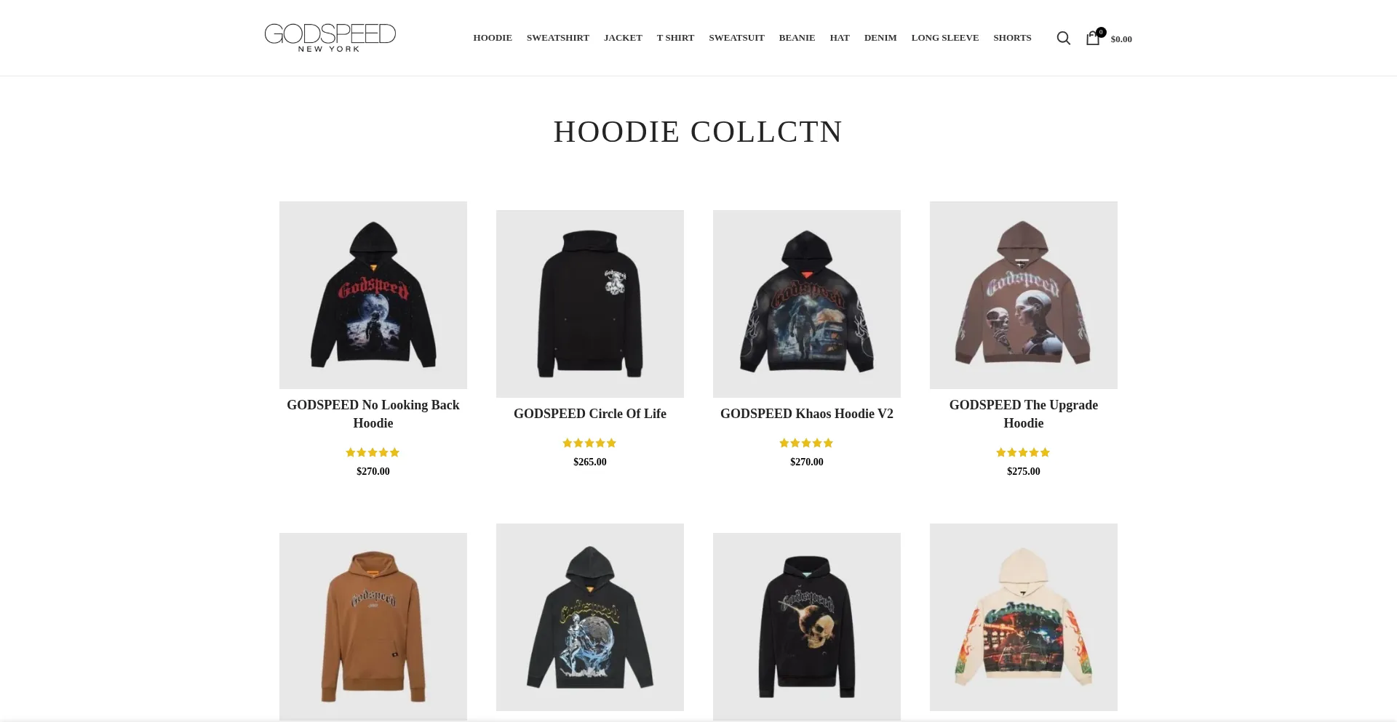Open GODSPEED The Upgrade Hoodie link
Screen dimensions: 1397x722
coord(1024,414)
